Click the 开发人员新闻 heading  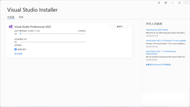(x=154, y=24)
